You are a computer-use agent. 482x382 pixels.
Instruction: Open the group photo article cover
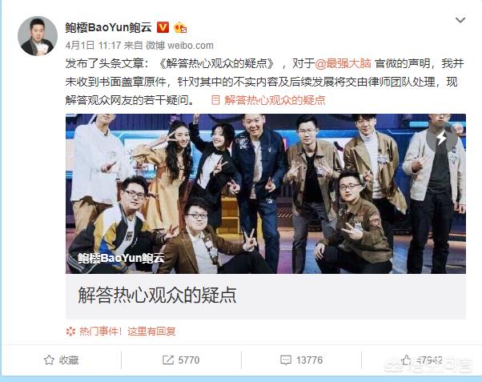pos(266,194)
